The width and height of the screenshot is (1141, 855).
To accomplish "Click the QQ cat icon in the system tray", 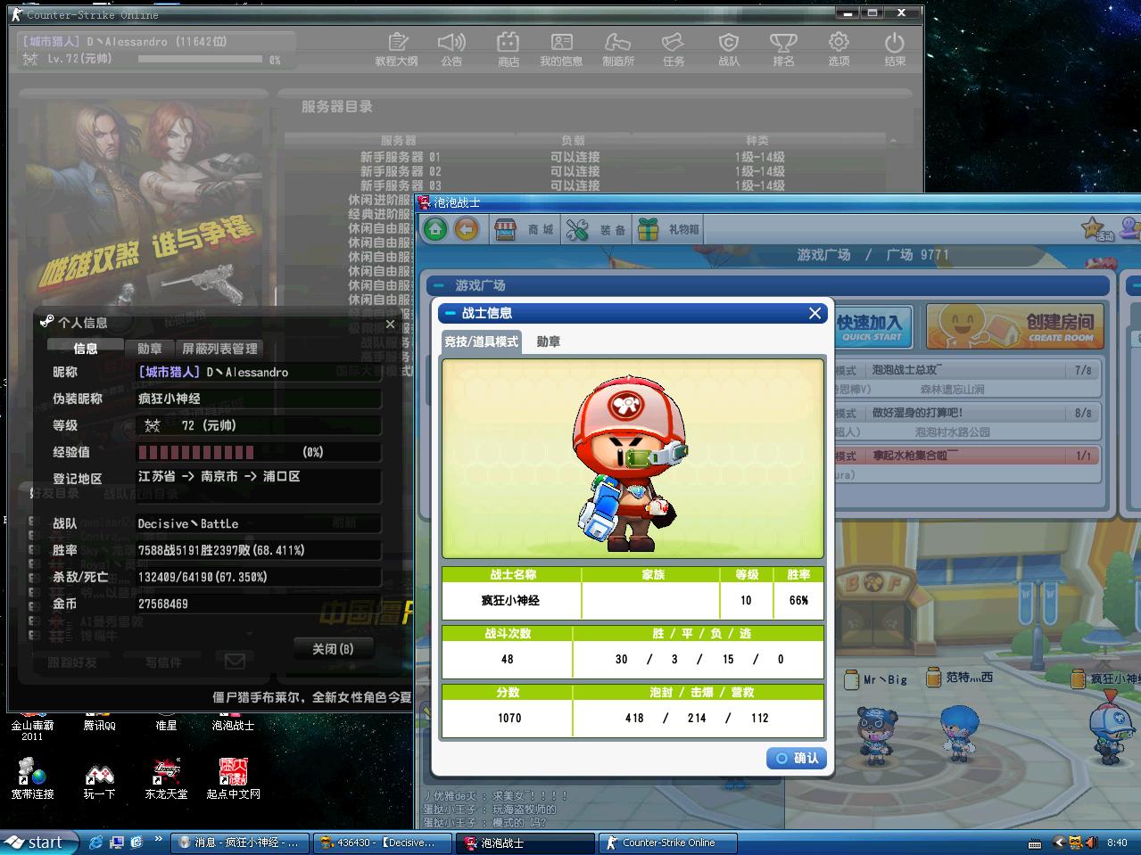I will (x=1075, y=843).
